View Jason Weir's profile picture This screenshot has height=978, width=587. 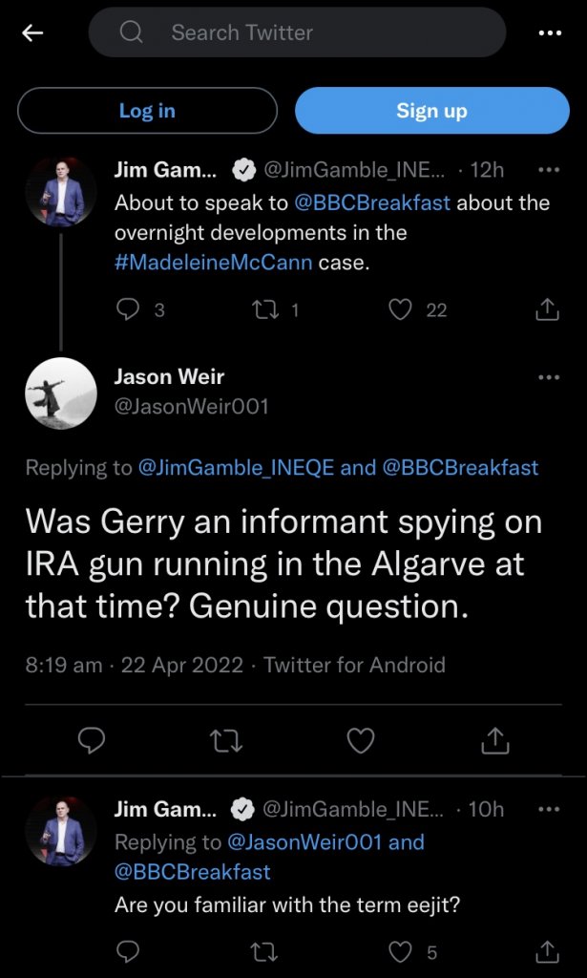(61, 393)
